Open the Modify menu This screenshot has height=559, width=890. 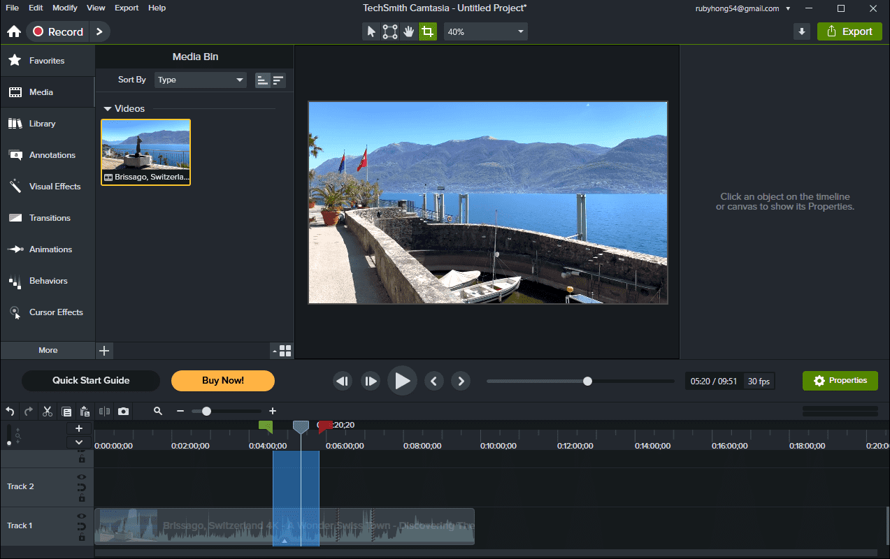[65, 8]
